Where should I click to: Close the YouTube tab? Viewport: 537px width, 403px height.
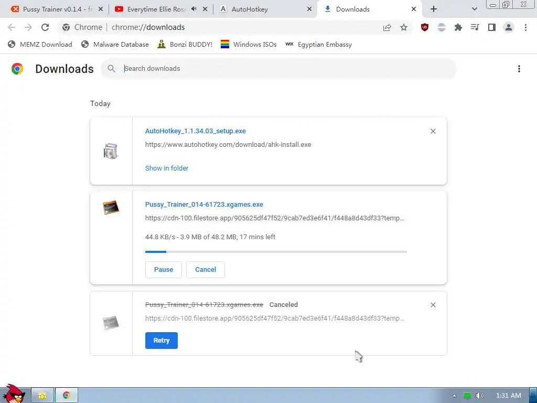(205, 9)
